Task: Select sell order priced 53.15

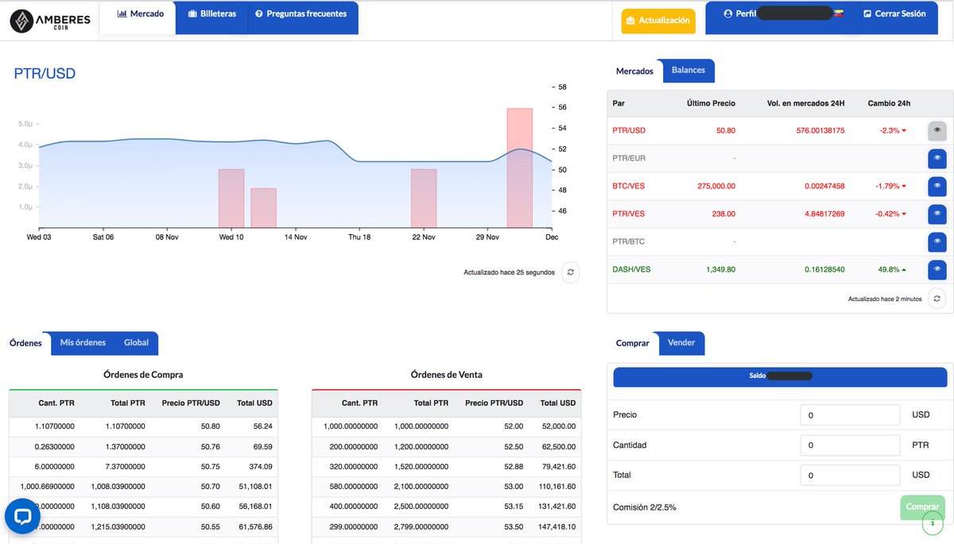Action: 447,506
